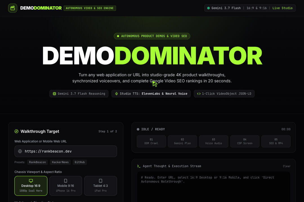Screen dimensions: 304x202
Task: Open the 01 DOM Crawl stage
Action: pyautogui.click(x=151, y=141)
